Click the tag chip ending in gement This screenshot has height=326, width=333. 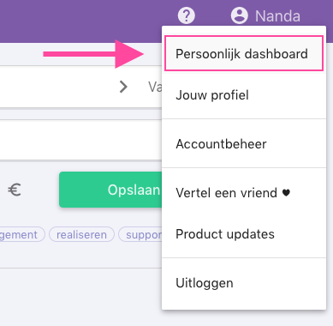[x=22, y=235]
